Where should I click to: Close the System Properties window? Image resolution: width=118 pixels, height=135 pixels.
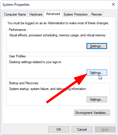[x=113, y=4]
